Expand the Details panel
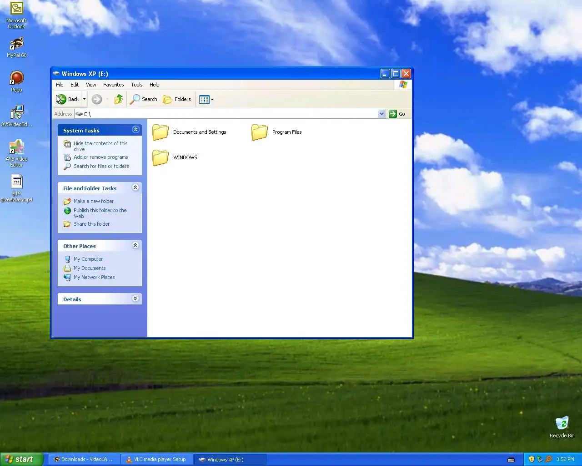582x466 pixels. coord(135,299)
